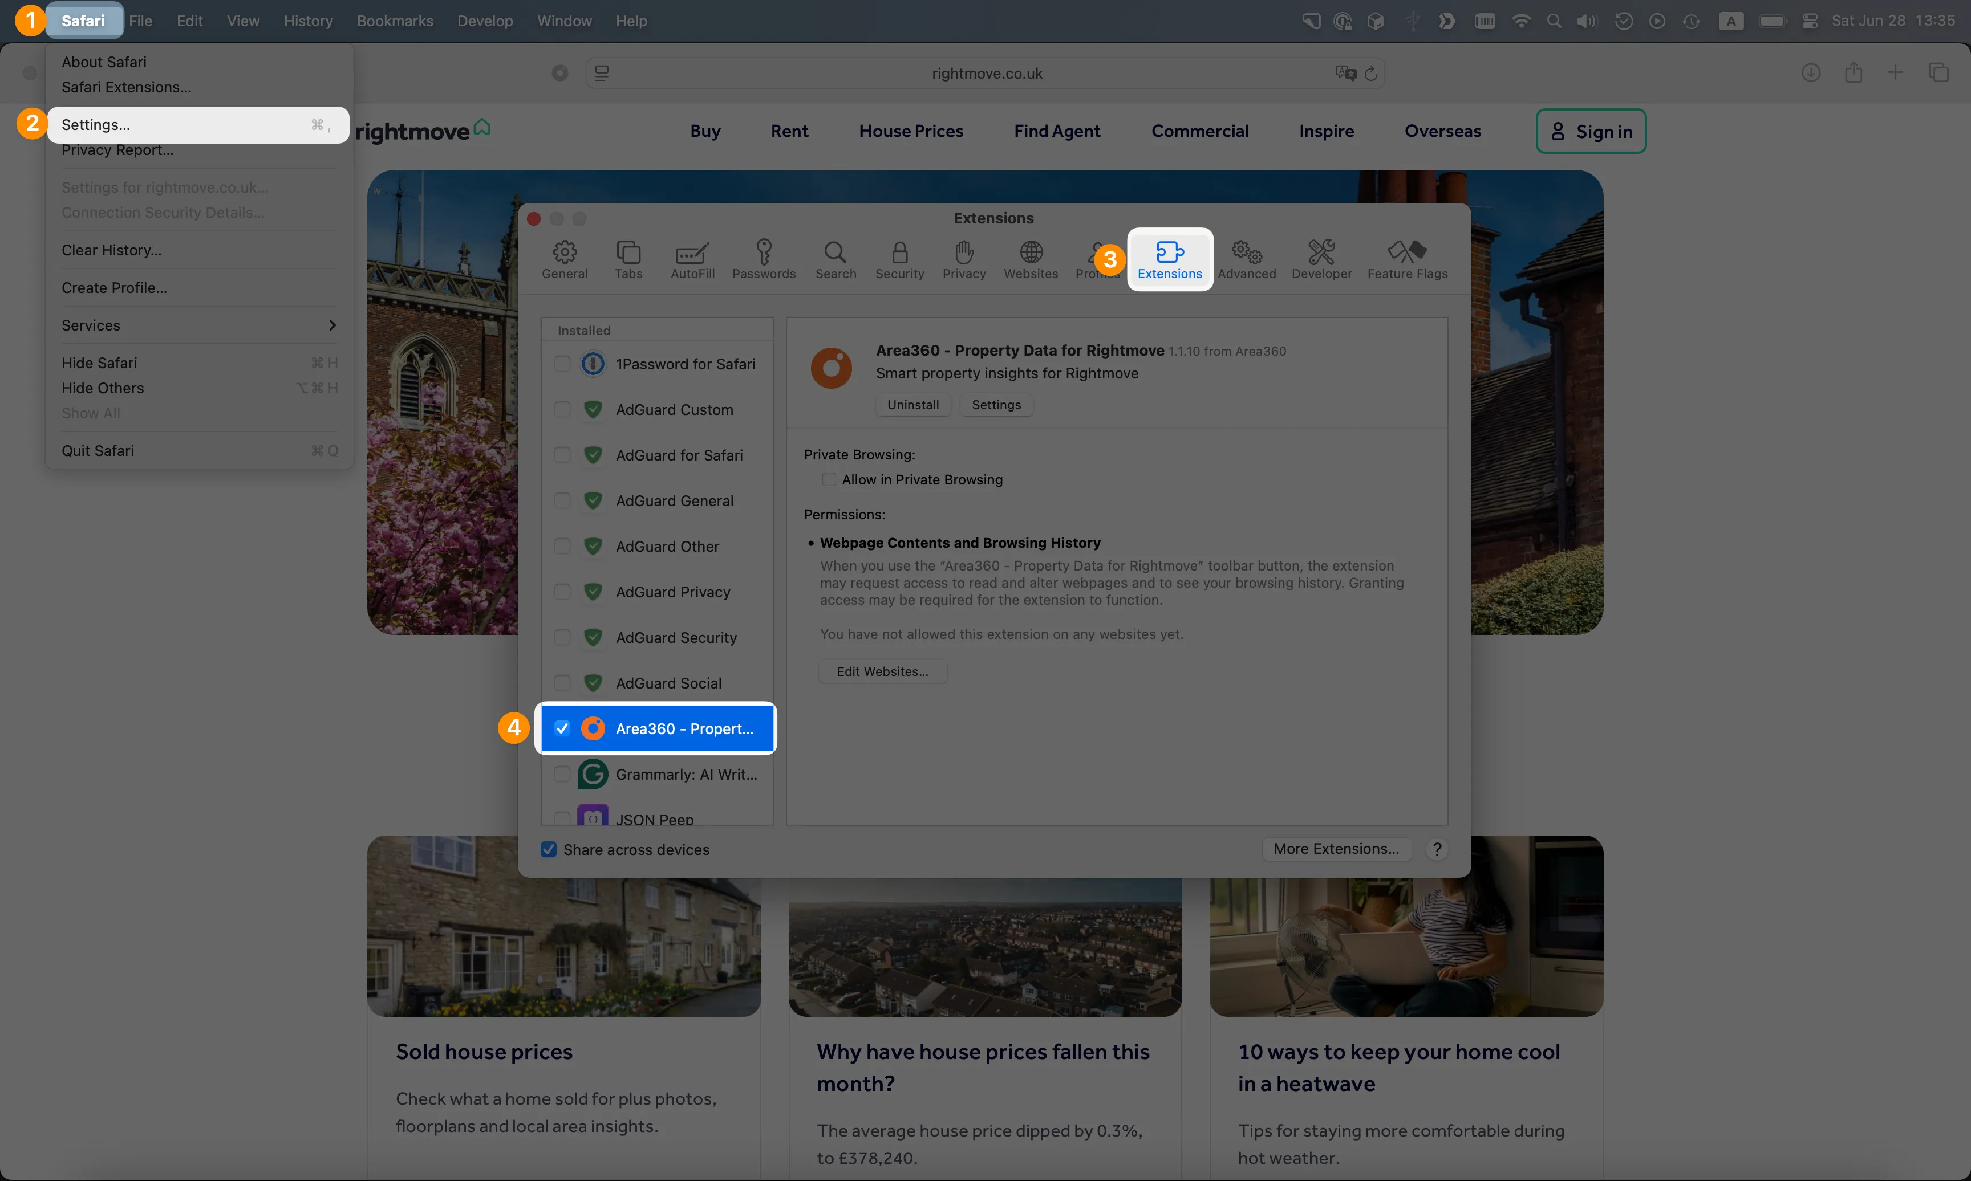Enable the AdGuard General extension checkbox
This screenshot has width=1971, height=1181.
562,500
